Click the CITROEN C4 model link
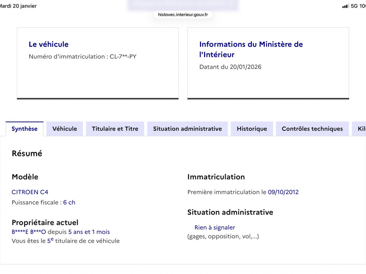The height and width of the screenshot is (274, 366). click(x=30, y=192)
